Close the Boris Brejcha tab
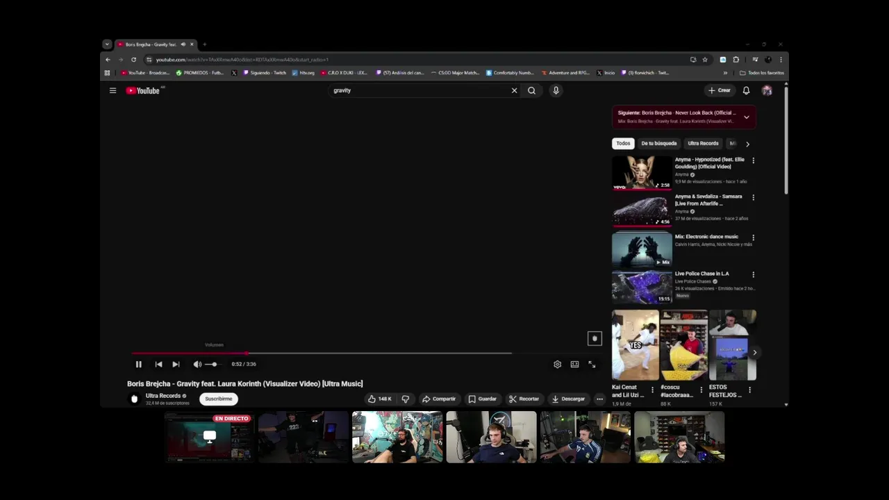This screenshot has width=889, height=500. coord(192,44)
